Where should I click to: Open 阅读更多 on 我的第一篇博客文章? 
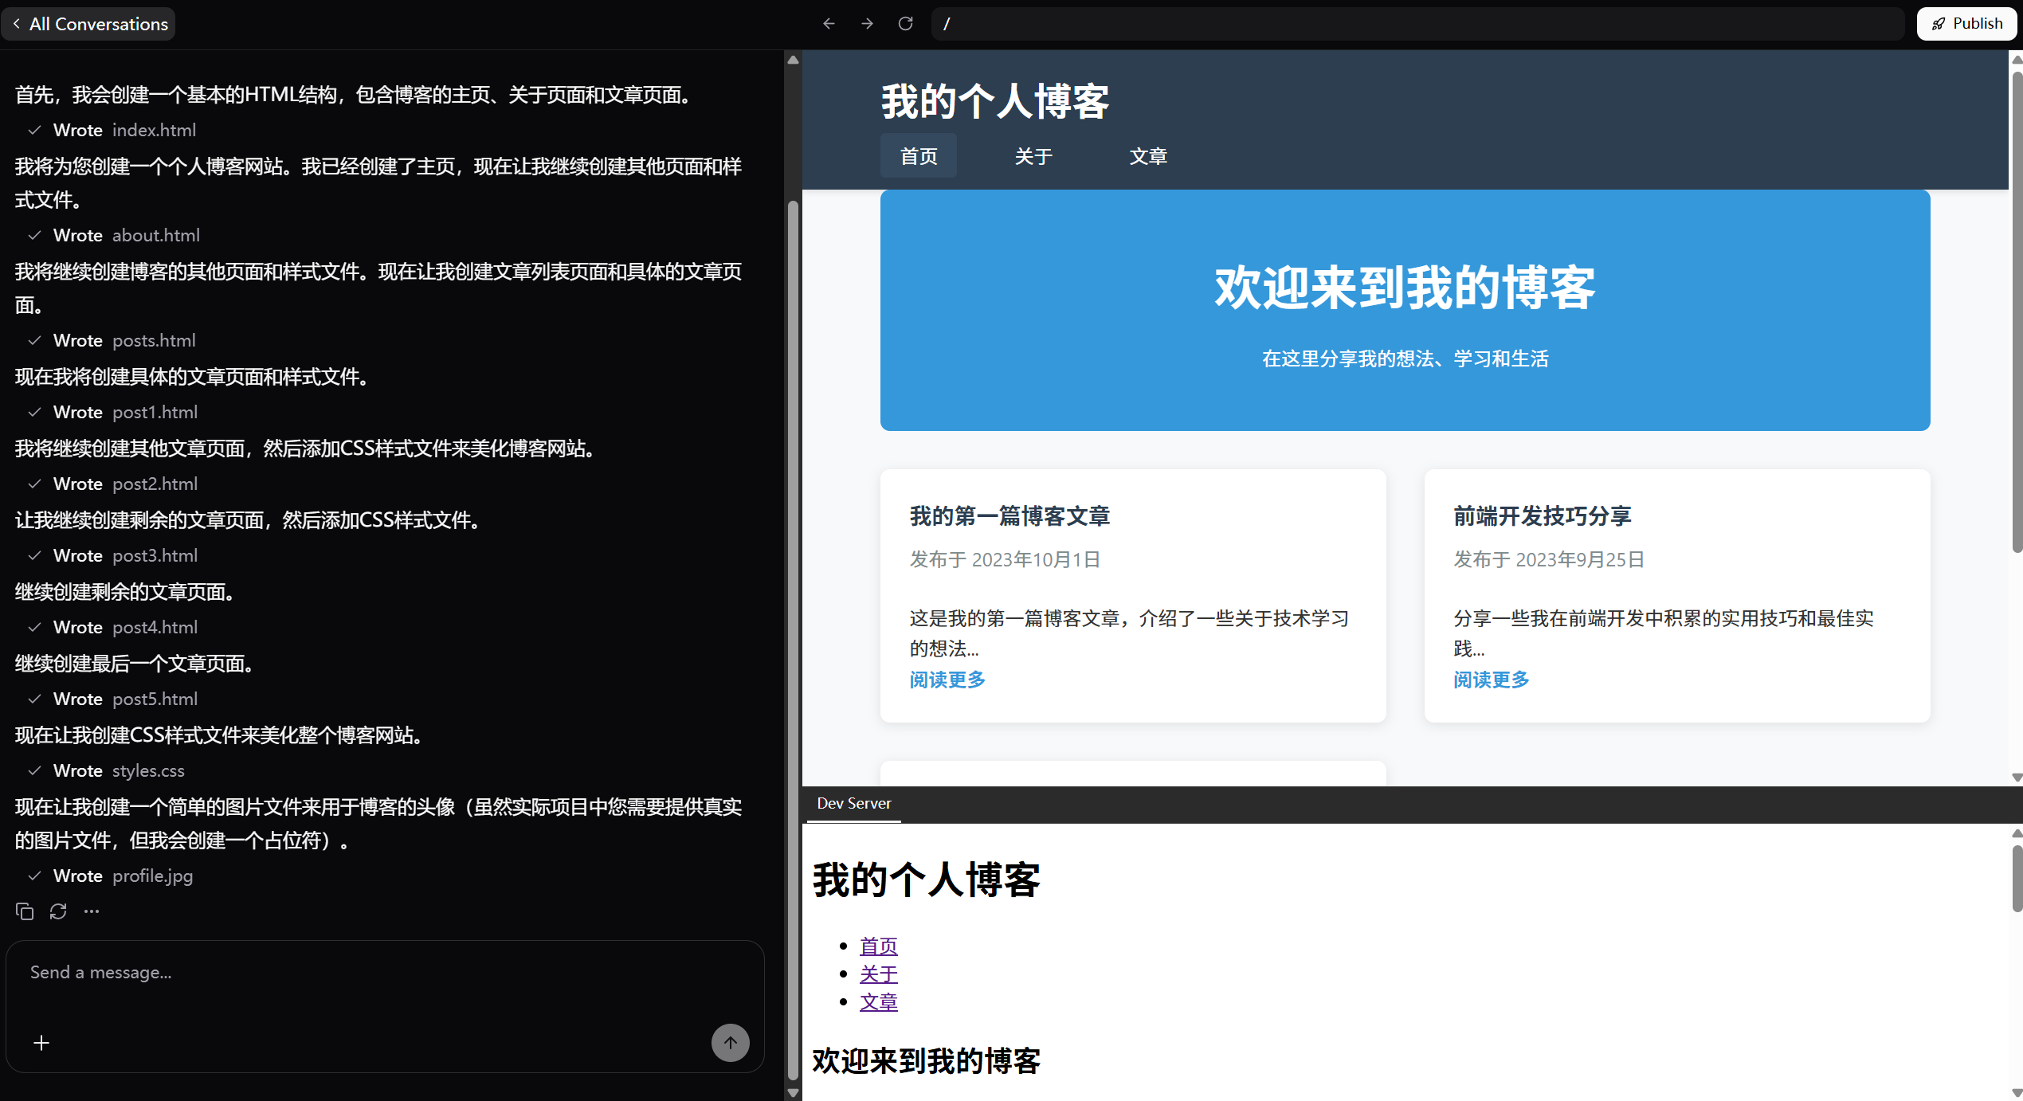click(947, 680)
